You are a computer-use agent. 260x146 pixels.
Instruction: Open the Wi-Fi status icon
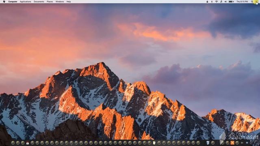coord(217,2)
